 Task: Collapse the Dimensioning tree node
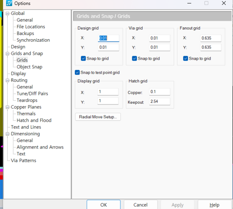pyautogui.click(x=8, y=134)
